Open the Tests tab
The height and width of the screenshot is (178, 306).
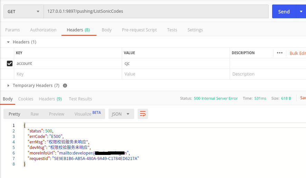point(172,30)
